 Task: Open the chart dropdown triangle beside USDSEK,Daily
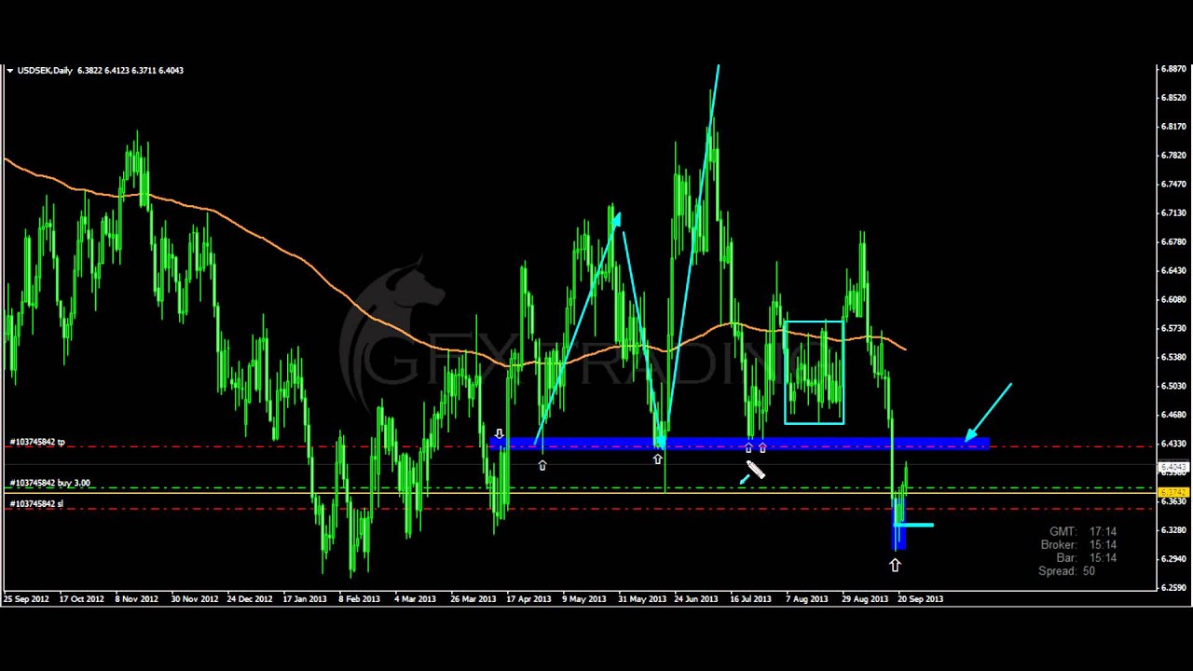coord(9,71)
